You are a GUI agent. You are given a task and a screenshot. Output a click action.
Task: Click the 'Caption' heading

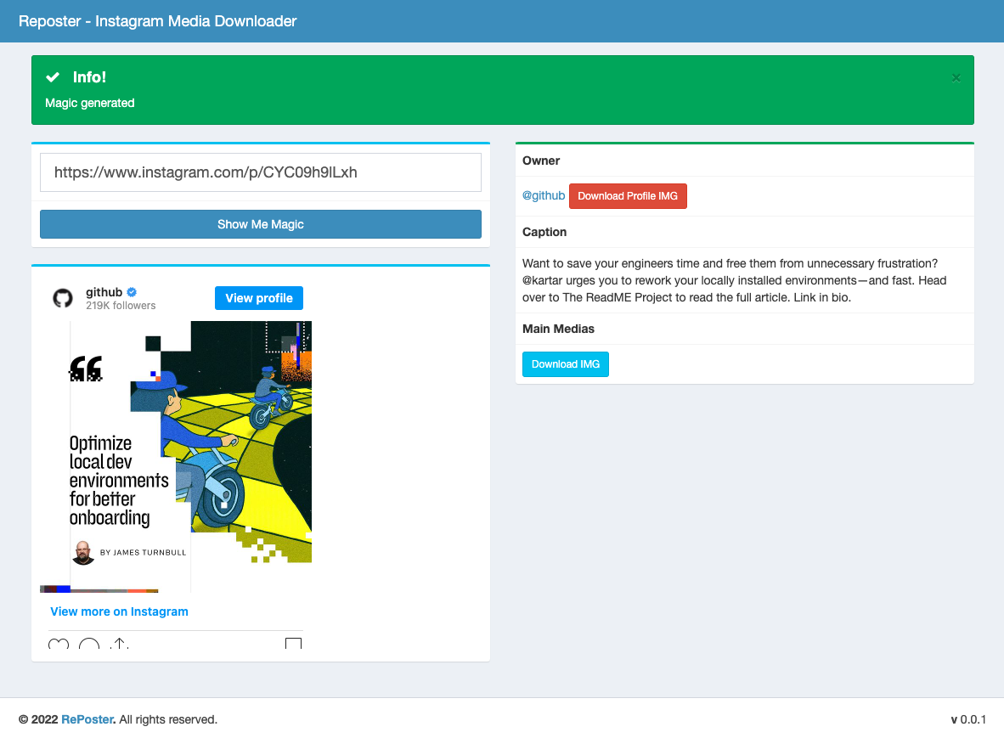(x=544, y=232)
